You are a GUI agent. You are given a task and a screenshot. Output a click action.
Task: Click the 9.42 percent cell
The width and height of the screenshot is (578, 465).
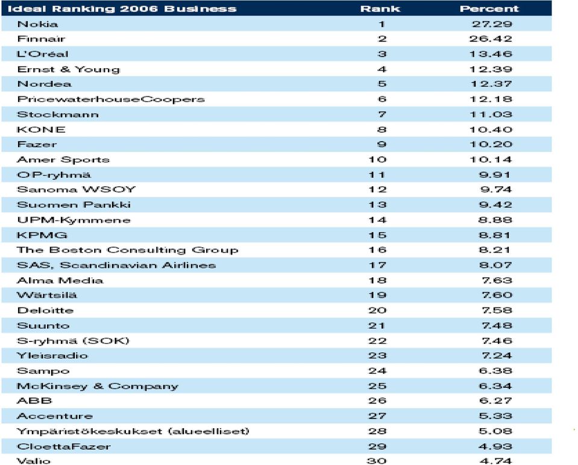point(495,204)
